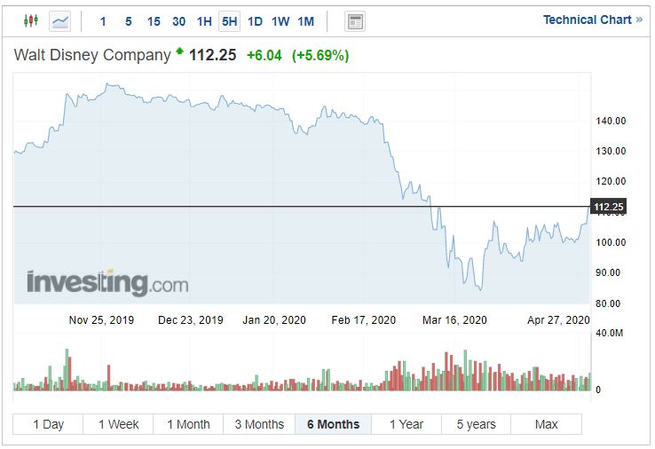
Task: Select the area line chart icon
Action: [x=60, y=20]
